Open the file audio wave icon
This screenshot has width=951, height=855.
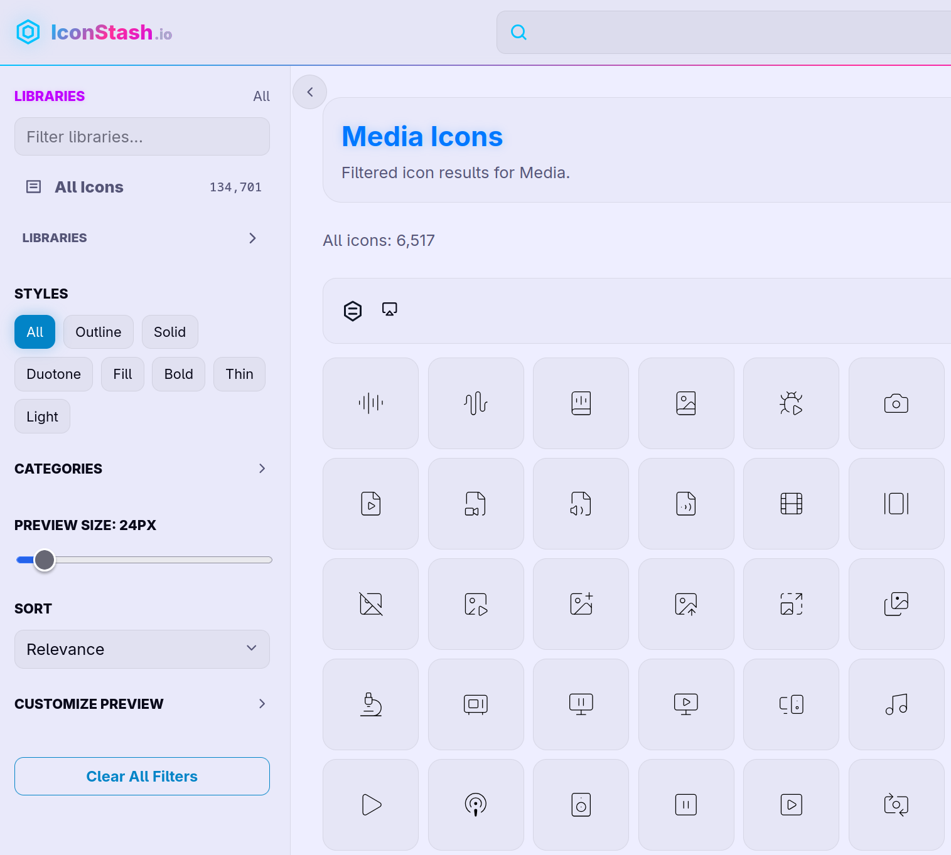(686, 504)
